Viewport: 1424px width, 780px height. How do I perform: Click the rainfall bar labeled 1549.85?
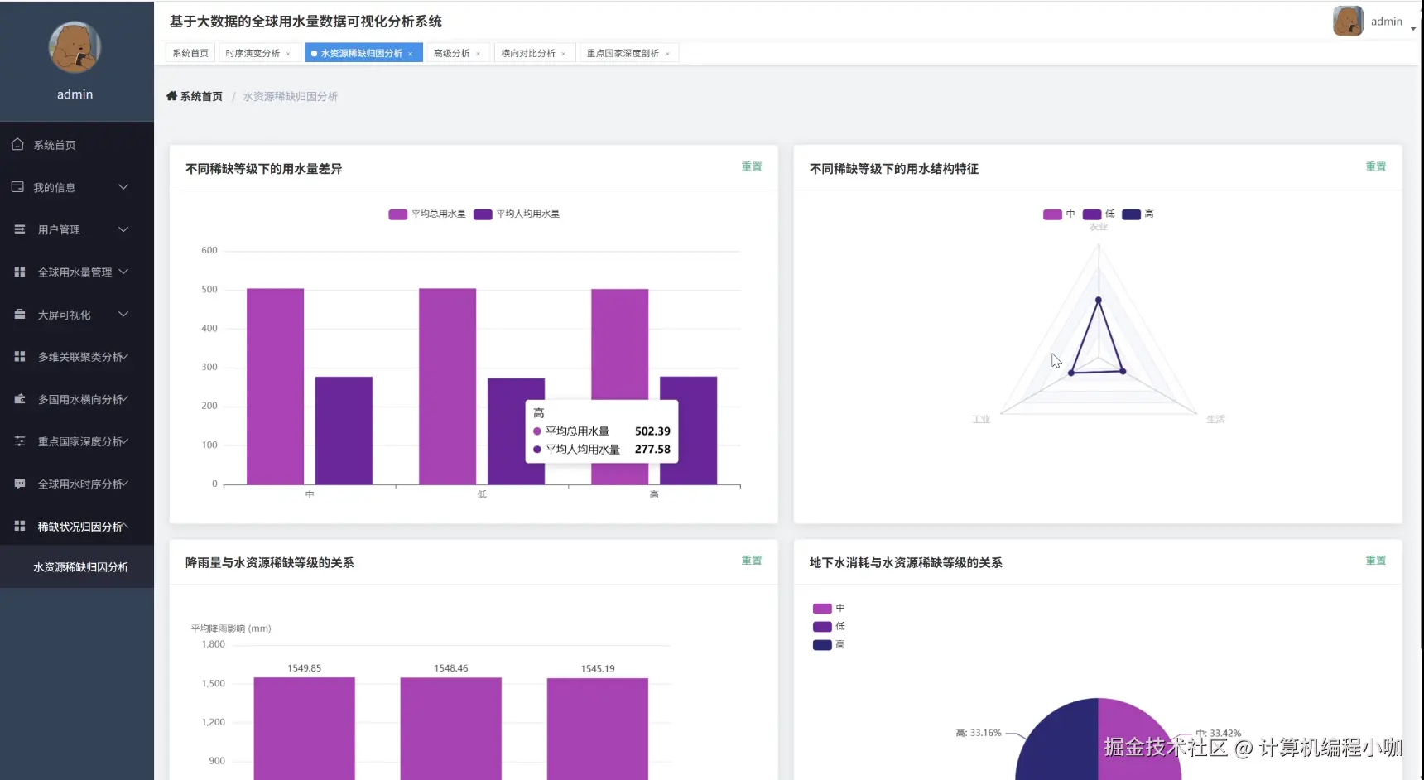[x=304, y=729]
